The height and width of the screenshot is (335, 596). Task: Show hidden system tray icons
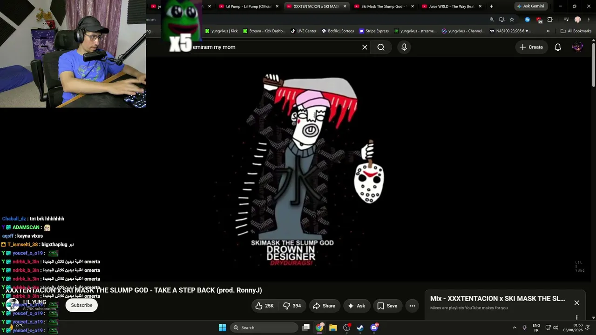pos(515,328)
